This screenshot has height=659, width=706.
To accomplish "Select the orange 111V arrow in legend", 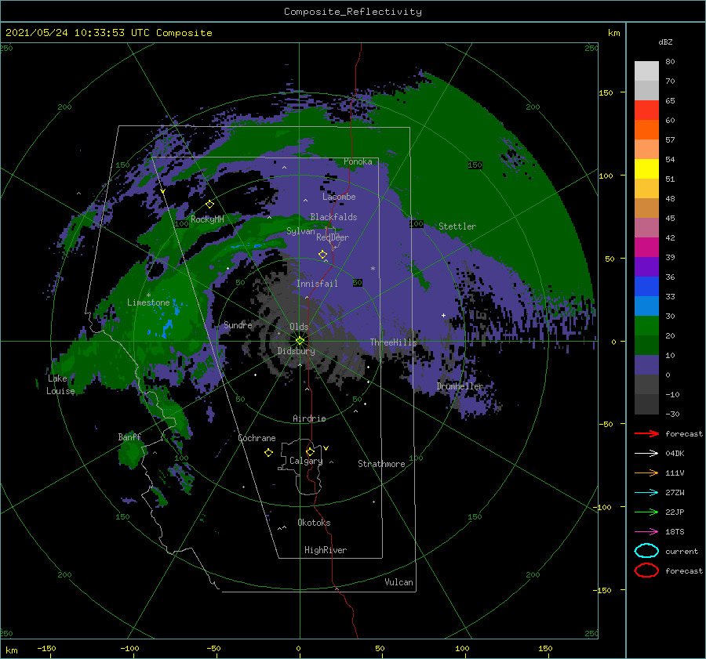I will pos(646,473).
